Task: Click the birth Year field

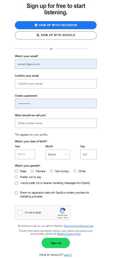Action: pyautogui.click(x=25, y=155)
